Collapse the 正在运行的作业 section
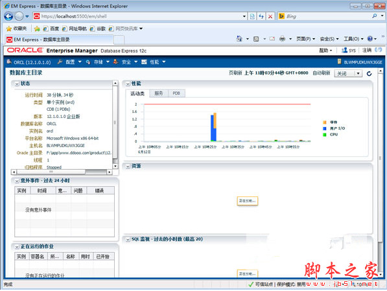The image size is (387, 291). (x=17, y=247)
